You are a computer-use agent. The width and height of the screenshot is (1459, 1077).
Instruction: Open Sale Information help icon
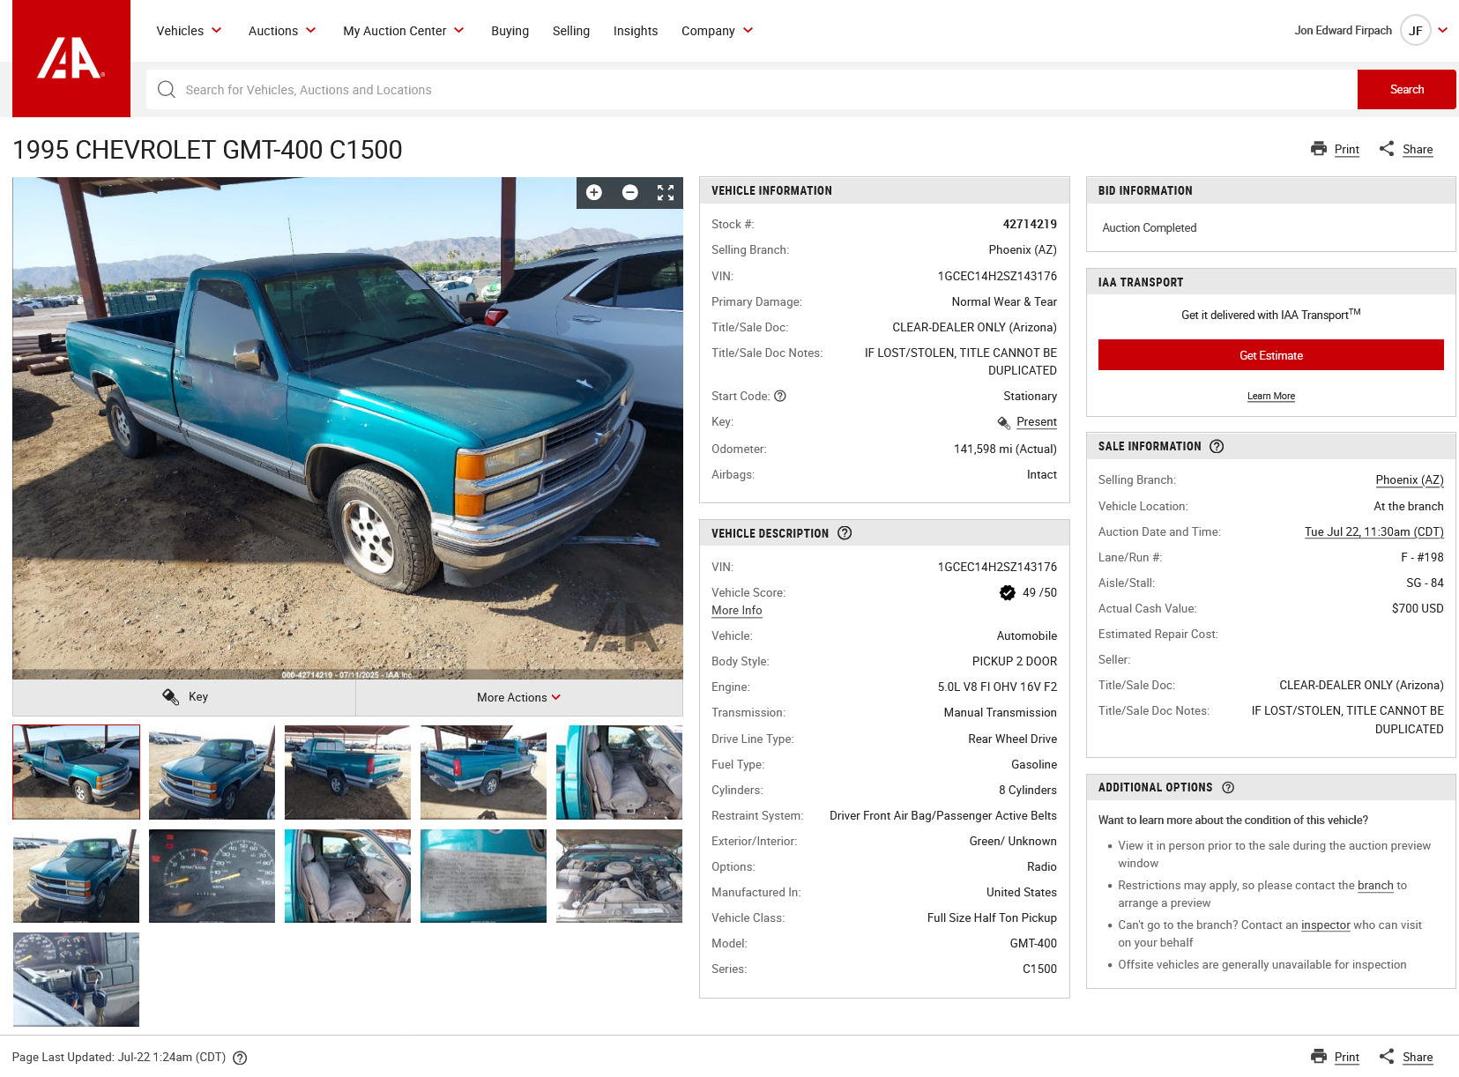(1217, 446)
